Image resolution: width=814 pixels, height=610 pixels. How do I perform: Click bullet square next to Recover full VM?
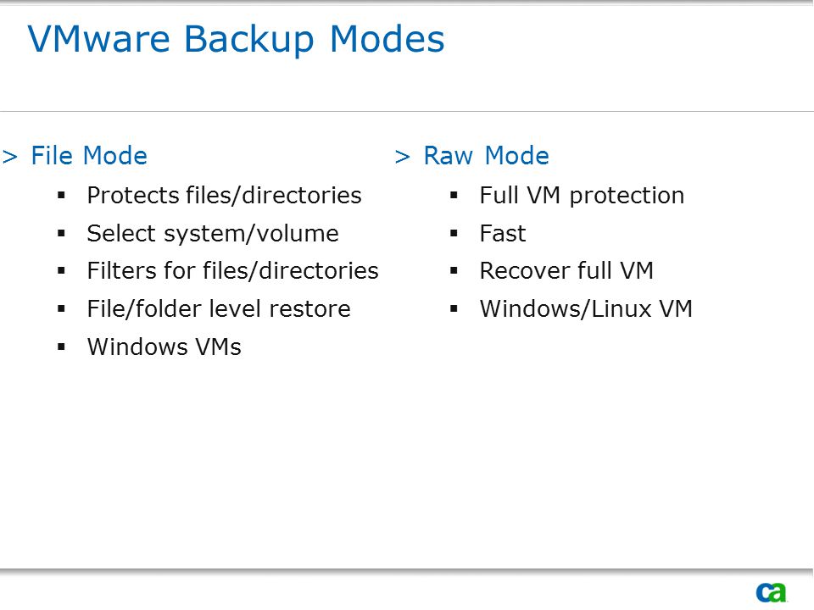tap(454, 271)
